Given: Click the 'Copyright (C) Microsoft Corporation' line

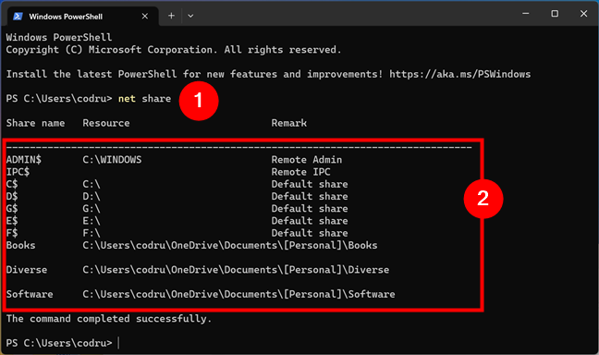Looking at the screenshot, I should point(174,50).
